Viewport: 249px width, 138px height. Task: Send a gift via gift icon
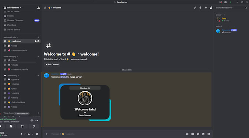187,134
